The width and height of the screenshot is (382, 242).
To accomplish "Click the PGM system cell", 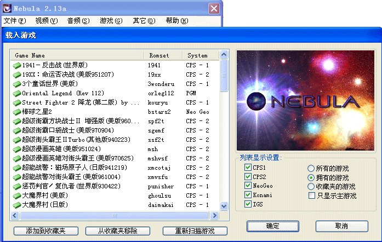I will [191, 93].
